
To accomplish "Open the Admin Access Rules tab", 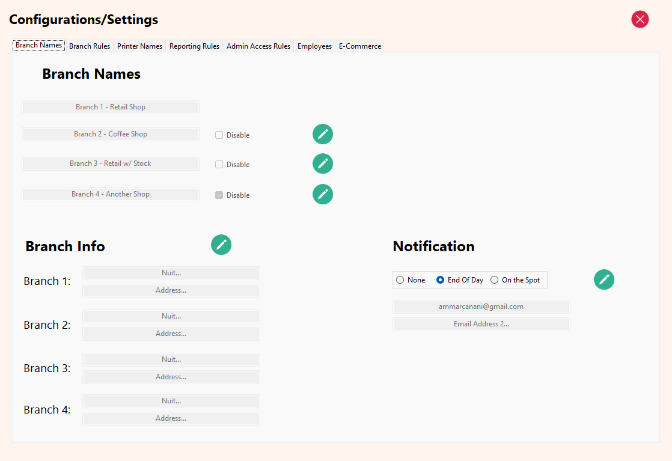I will tap(258, 46).
